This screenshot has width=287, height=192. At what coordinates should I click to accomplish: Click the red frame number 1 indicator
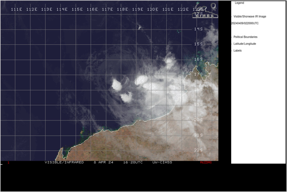click(8, 163)
